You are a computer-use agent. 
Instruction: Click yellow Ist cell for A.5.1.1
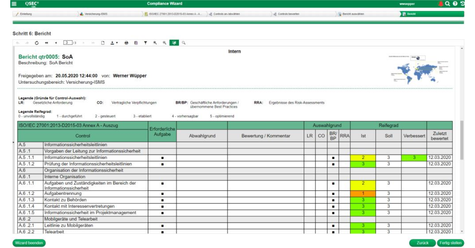coord(363,158)
